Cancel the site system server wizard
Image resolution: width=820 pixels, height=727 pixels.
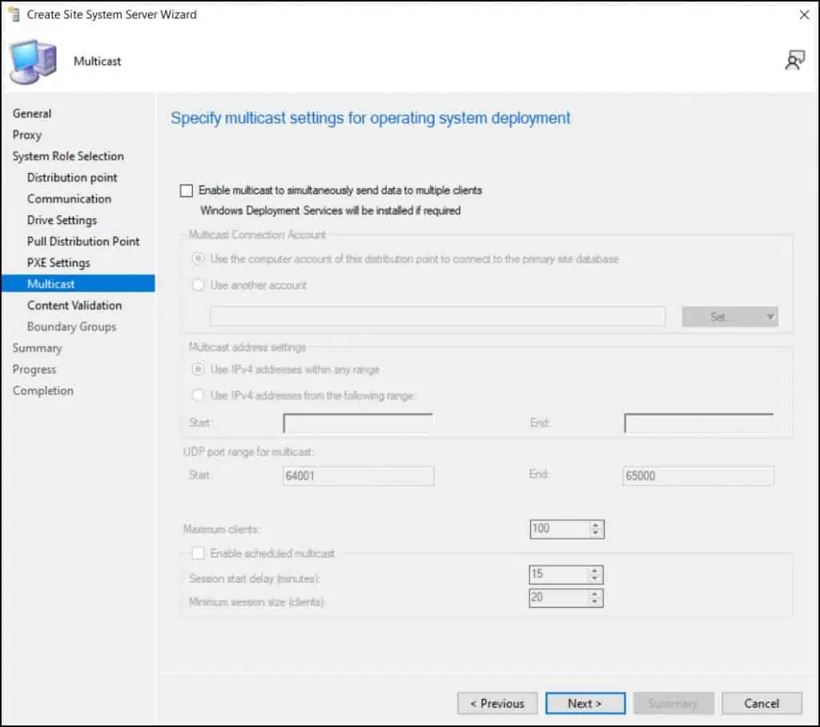[x=761, y=703]
